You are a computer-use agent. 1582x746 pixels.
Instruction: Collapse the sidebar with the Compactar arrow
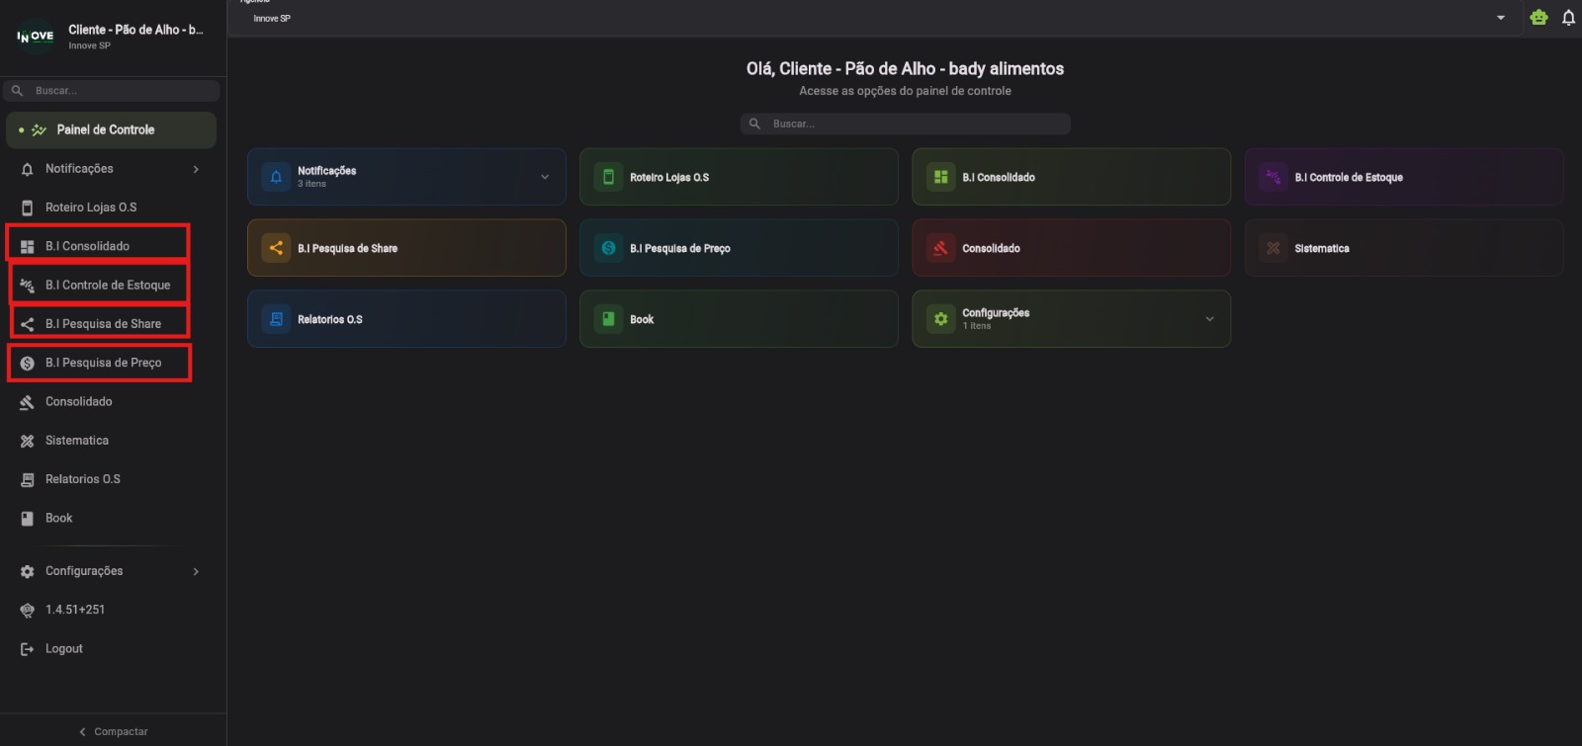point(82,732)
